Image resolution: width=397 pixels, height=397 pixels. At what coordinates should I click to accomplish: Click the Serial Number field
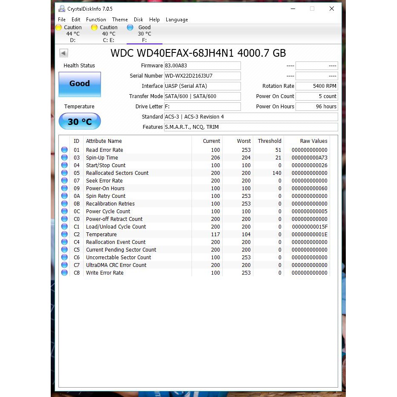[x=203, y=75]
